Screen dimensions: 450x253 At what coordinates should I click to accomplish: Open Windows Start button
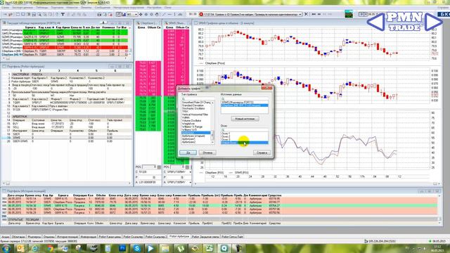pyautogui.click(x=6, y=248)
